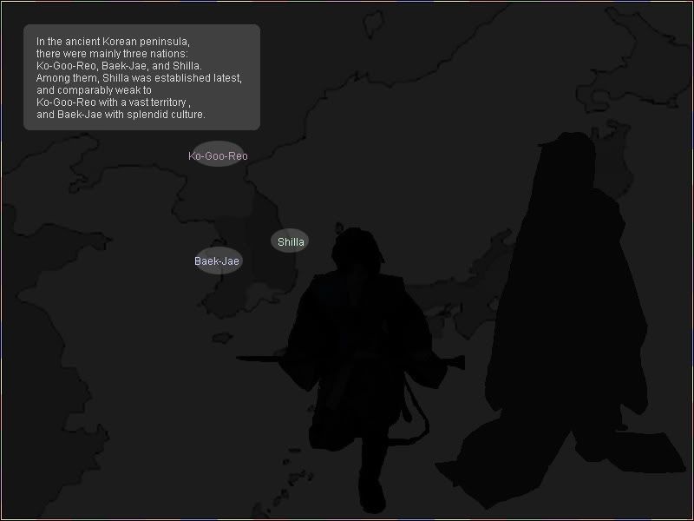The width and height of the screenshot is (694, 521).
Task: Click the line 'In the ancient Korean peninsula,'
Action: tap(114, 42)
